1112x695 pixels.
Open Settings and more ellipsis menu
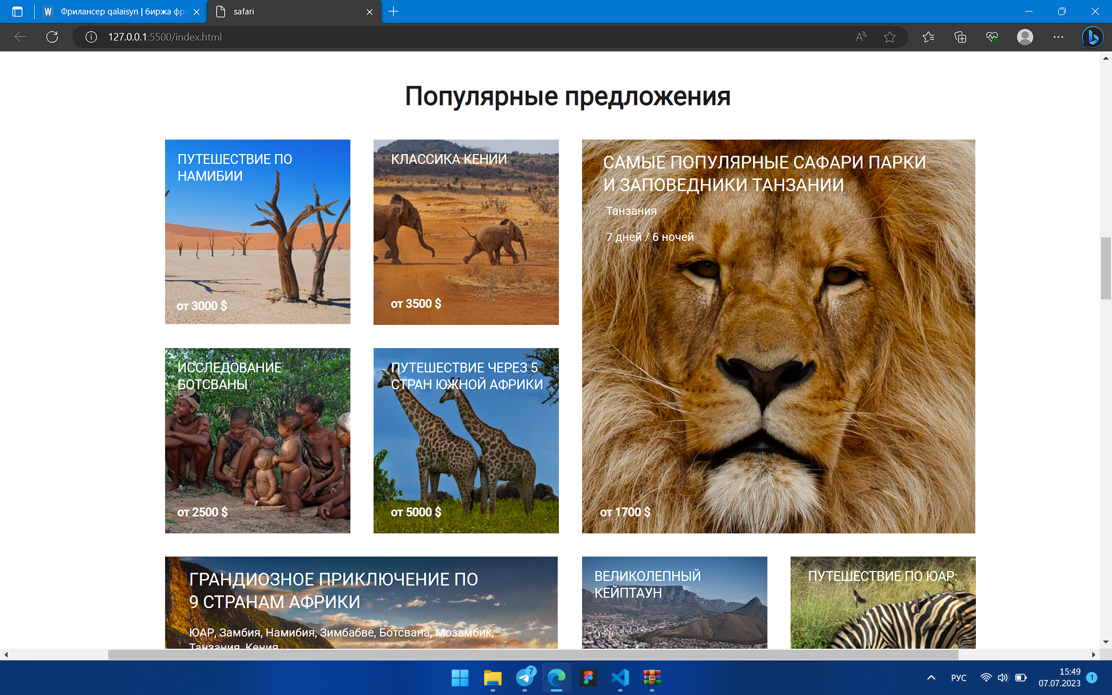(x=1058, y=37)
